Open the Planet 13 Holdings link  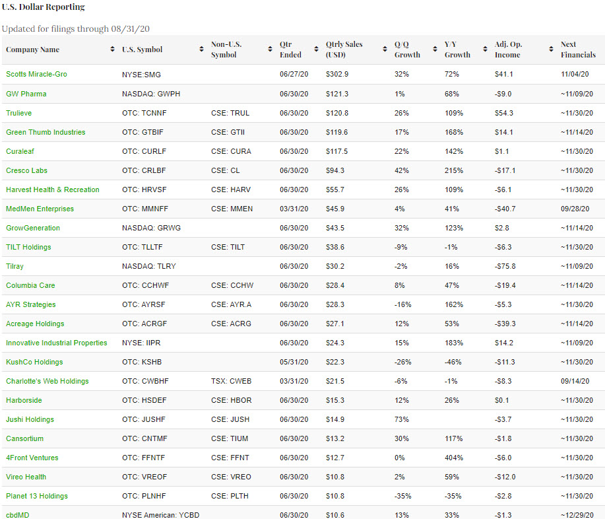click(x=37, y=496)
